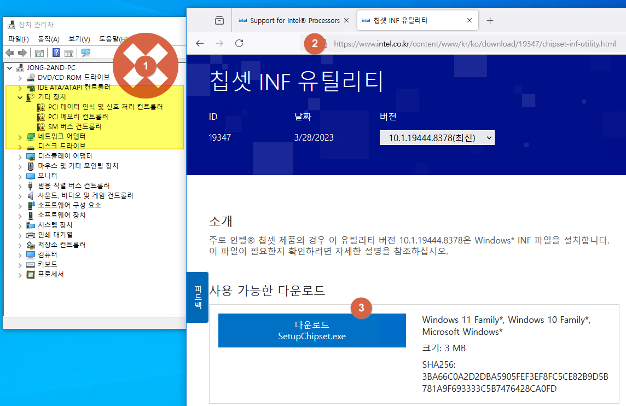
Task: Expand the 시스템 장치 node
Action: click(20, 225)
